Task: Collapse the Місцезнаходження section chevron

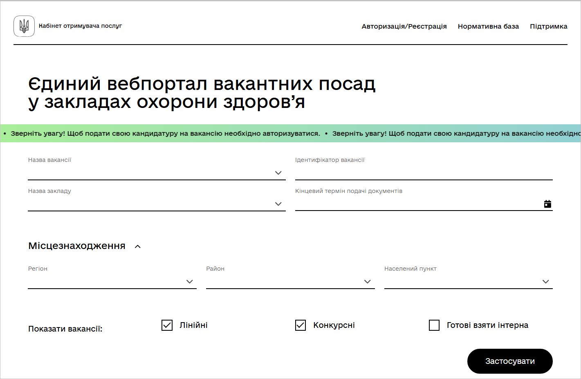Action: tap(138, 247)
